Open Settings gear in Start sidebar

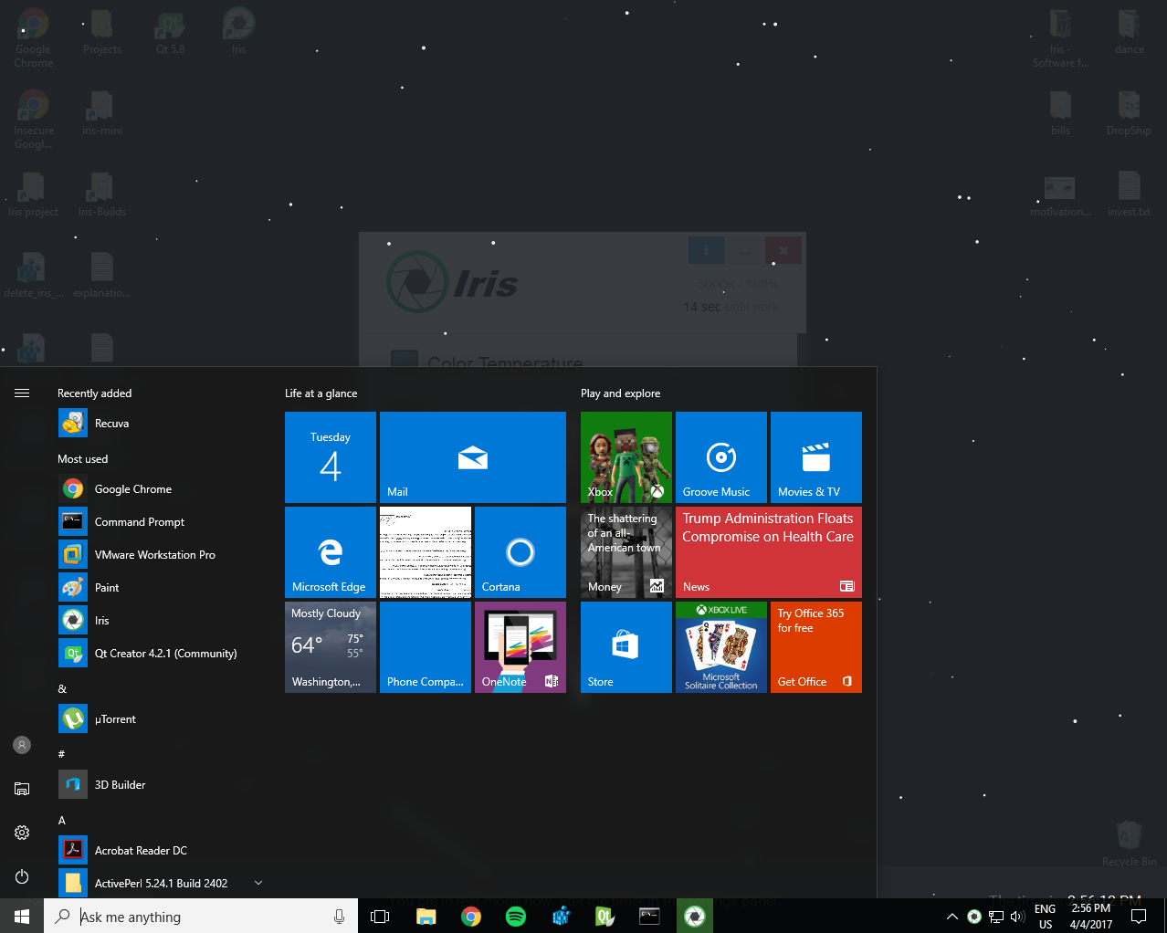(x=22, y=833)
